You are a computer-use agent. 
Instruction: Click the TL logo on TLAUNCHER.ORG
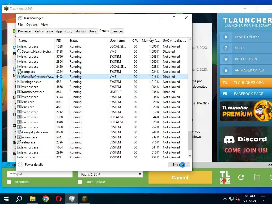tap(225, 83)
